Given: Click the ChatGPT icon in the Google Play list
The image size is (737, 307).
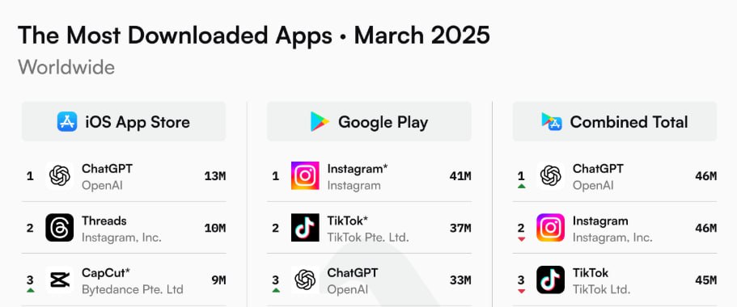Looking at the screenshot, I should tap(305, 280).
